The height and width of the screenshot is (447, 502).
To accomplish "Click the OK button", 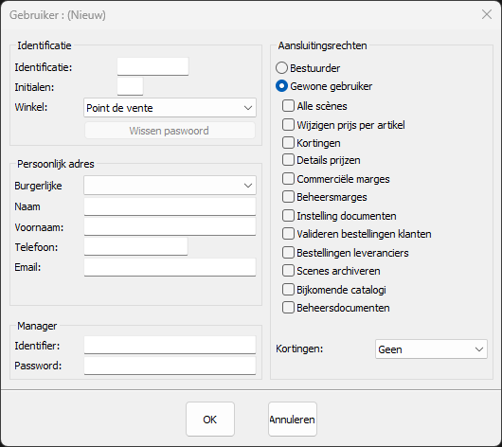I will [x=210, y=420].
